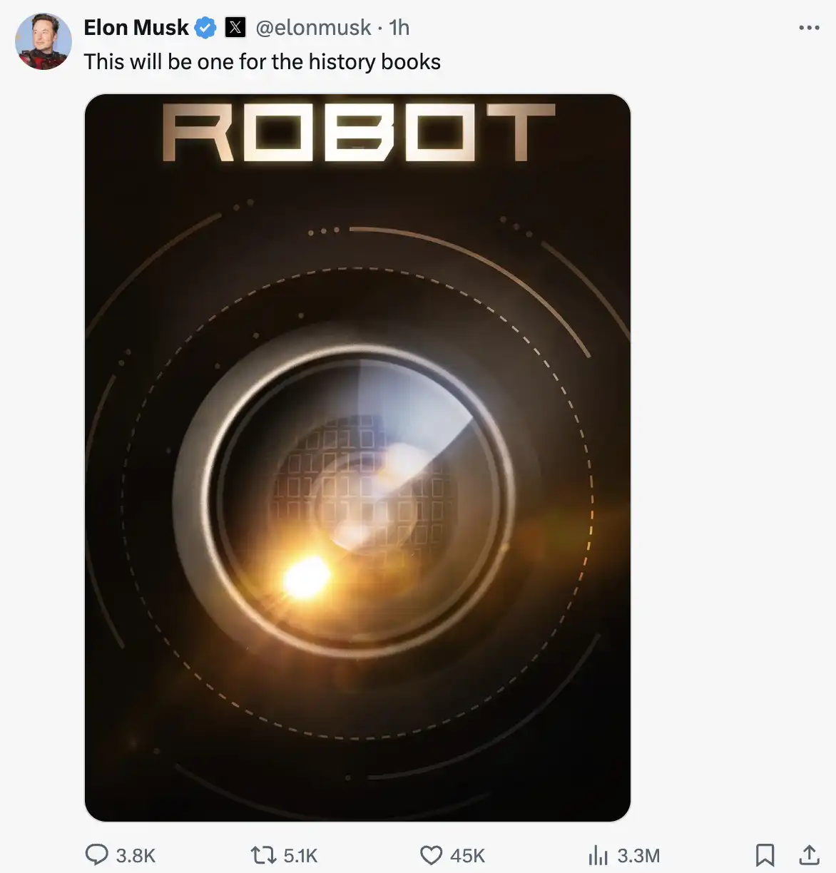Click the tweet text about history books
Image resolution: width=836 pixels, height=873 pixels.
coord(262,62)
